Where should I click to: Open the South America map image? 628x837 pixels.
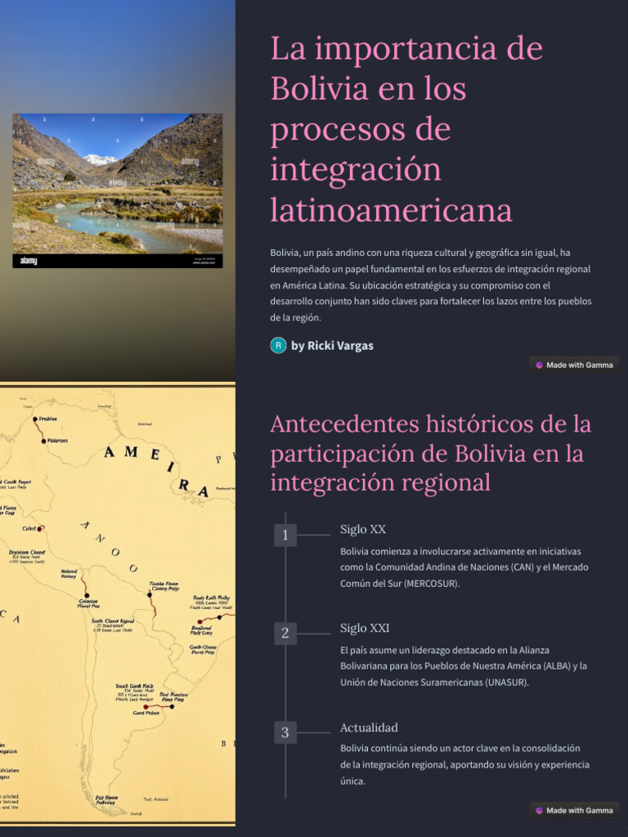coord(118,605)
